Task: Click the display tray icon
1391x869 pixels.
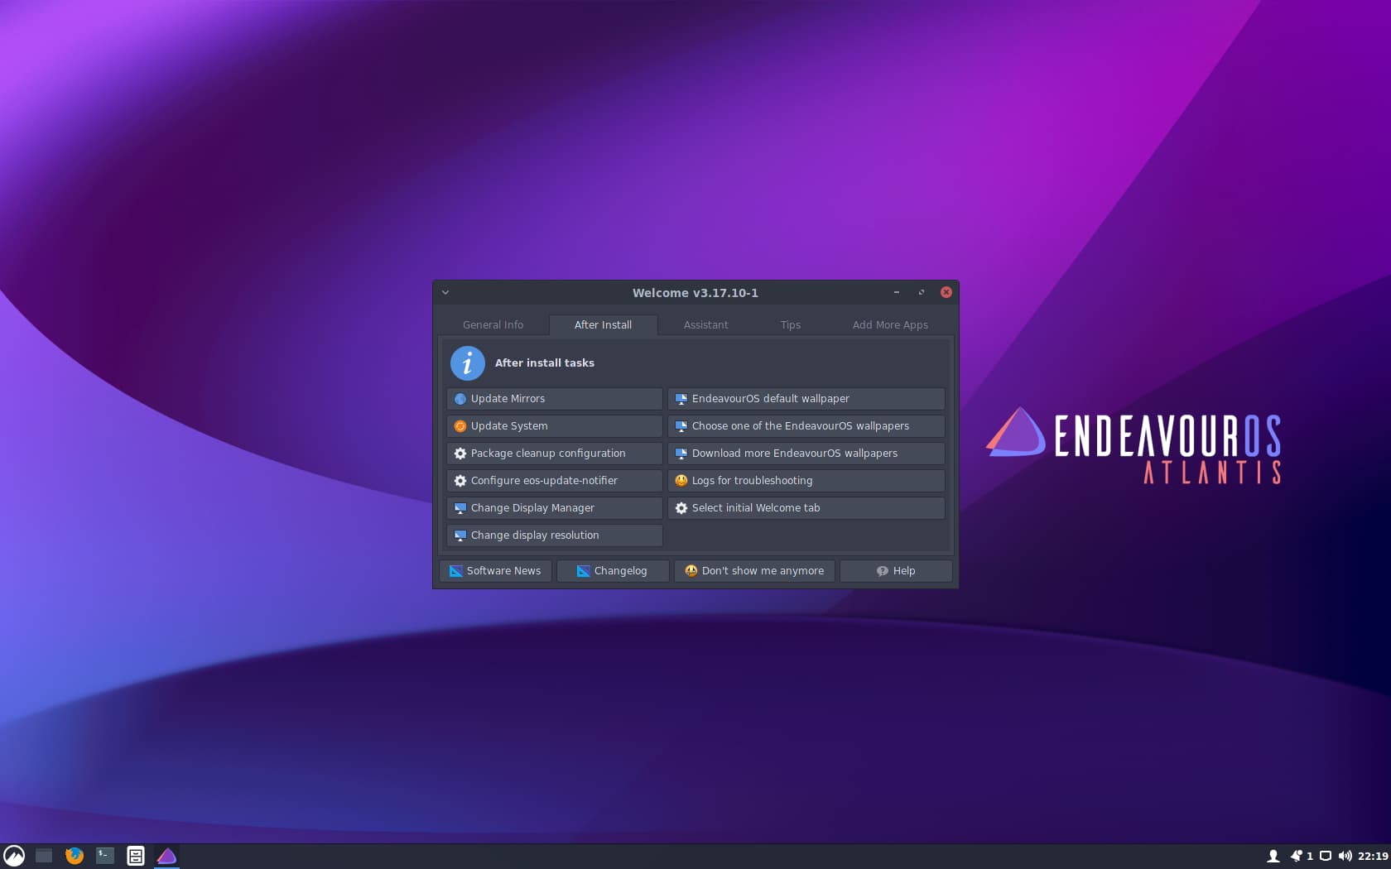Action: (x=1326, y=857)
